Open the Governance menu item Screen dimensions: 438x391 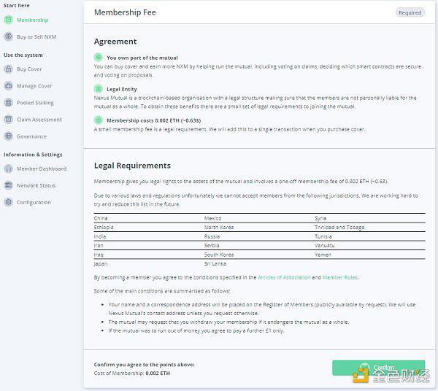click(x=31, y=136)
